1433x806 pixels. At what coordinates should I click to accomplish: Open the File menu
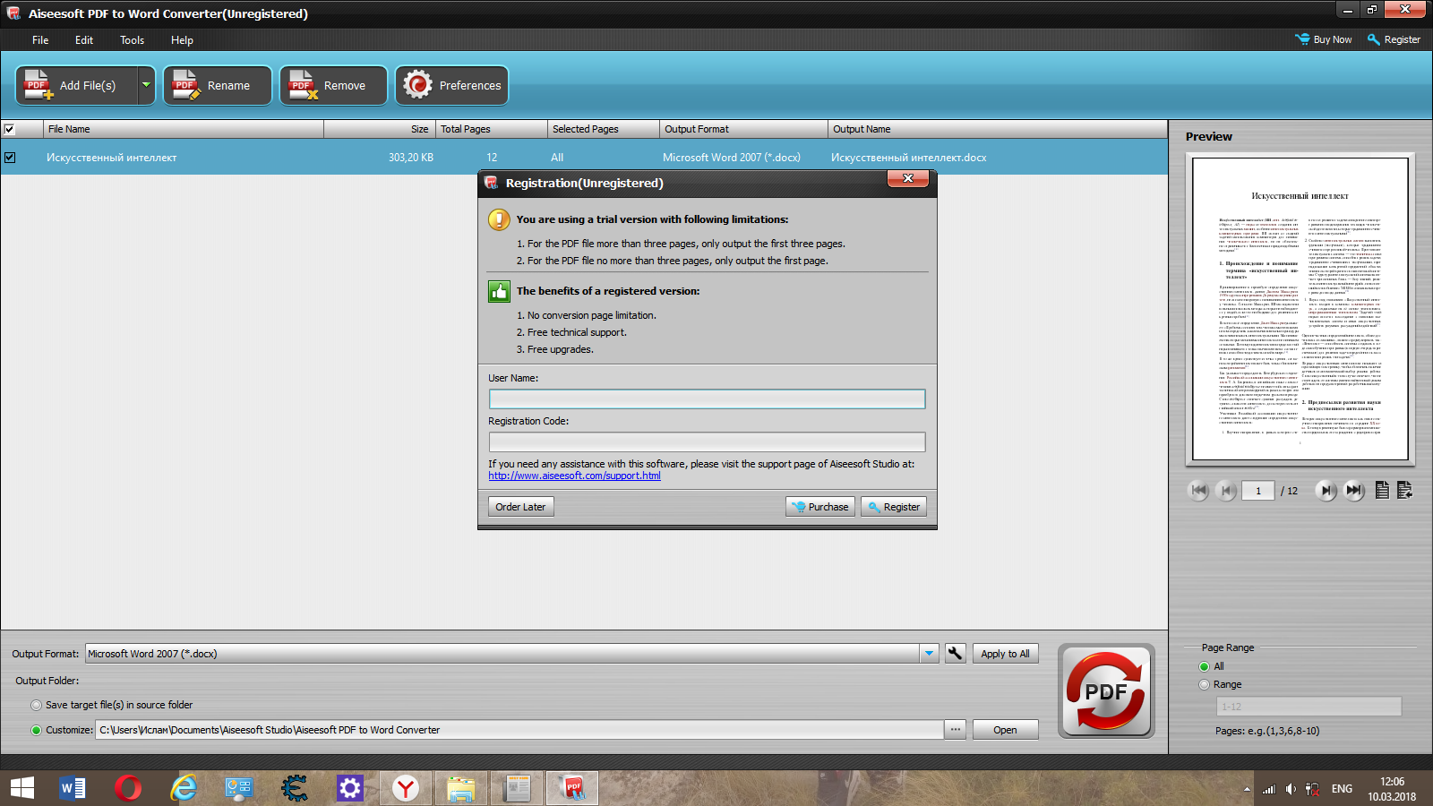[40, 40]
